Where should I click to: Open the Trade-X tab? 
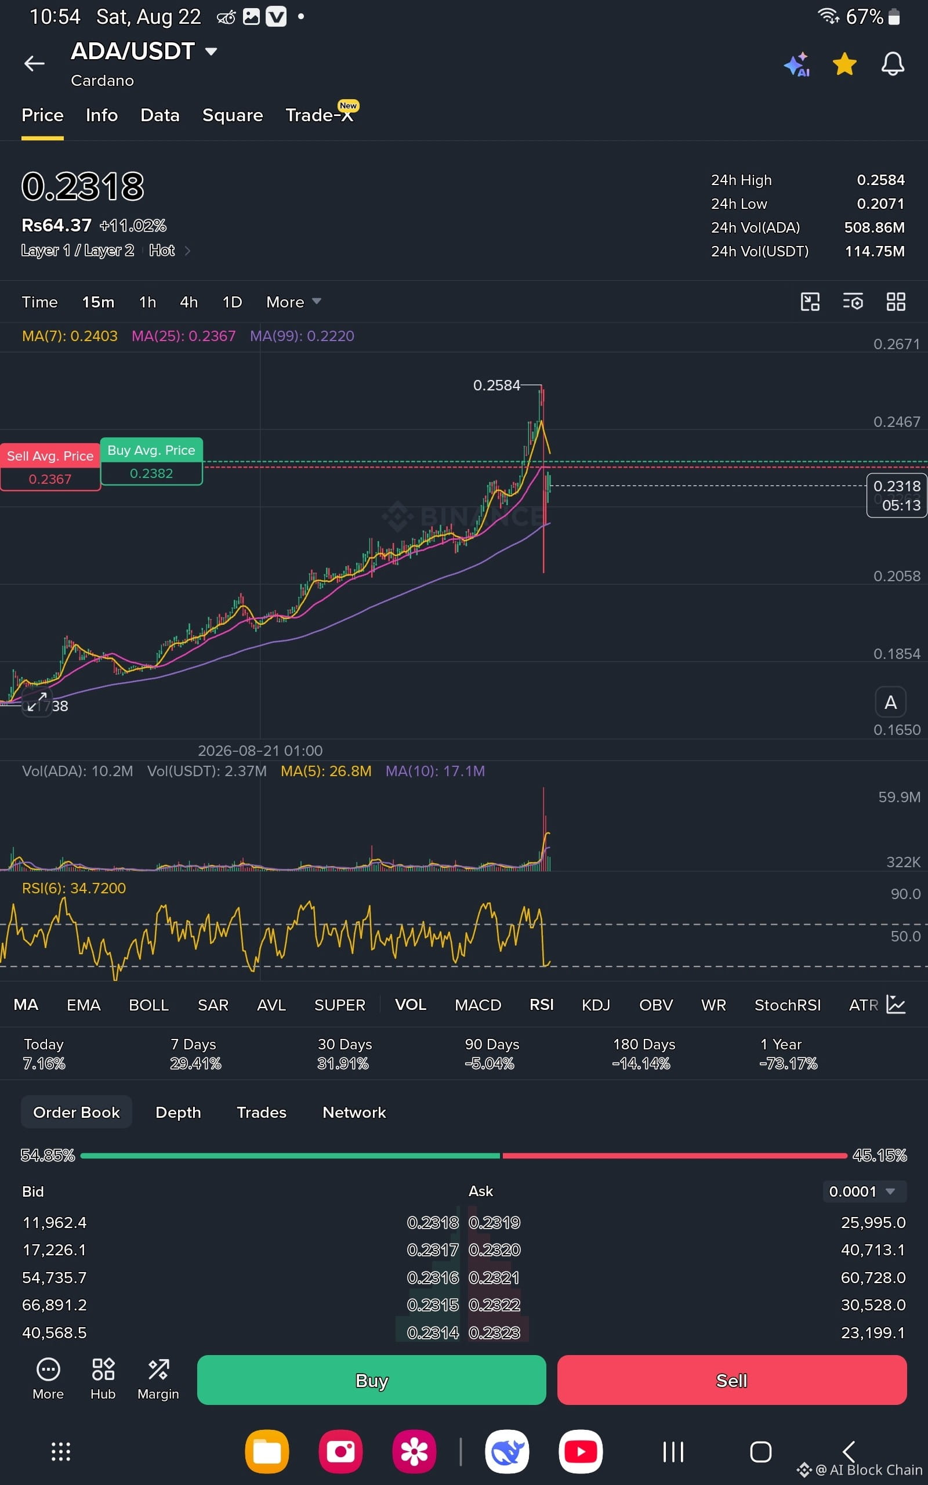tap(320, 114)
